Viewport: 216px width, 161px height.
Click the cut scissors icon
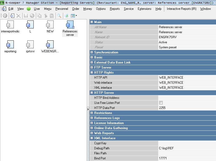(x=46, y=16)
